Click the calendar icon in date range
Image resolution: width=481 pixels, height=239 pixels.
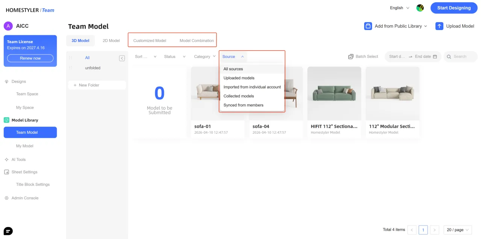[x=435, y=57]
